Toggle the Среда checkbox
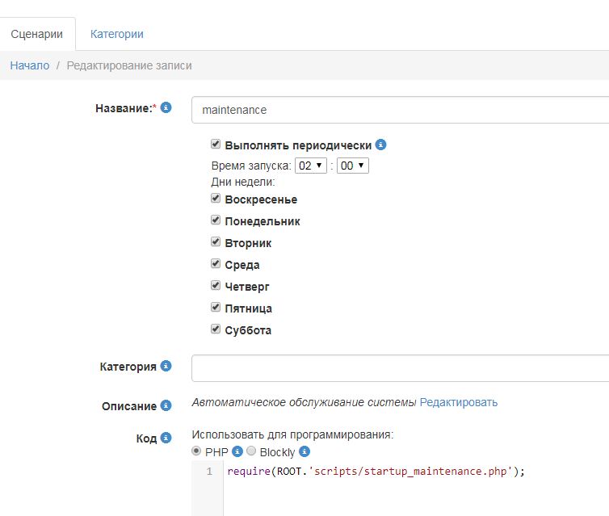 pos(216,263)
